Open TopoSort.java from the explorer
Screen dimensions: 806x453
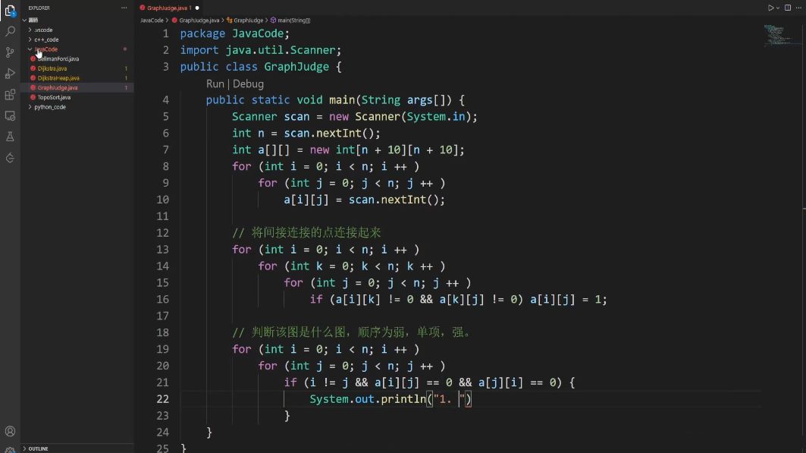click(54, 97)
